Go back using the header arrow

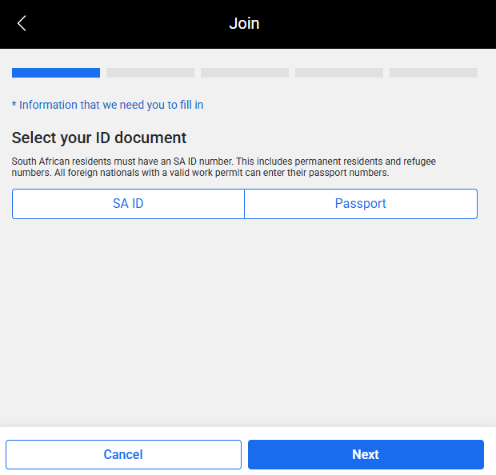point(22,23)
